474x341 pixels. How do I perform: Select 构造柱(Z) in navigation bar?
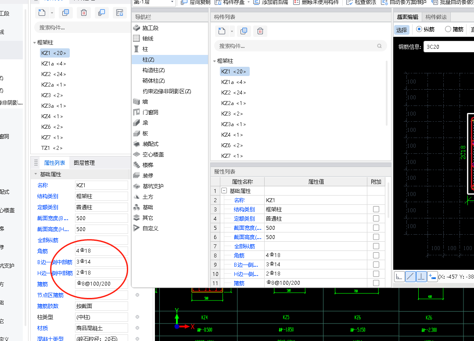click(154, 70)
